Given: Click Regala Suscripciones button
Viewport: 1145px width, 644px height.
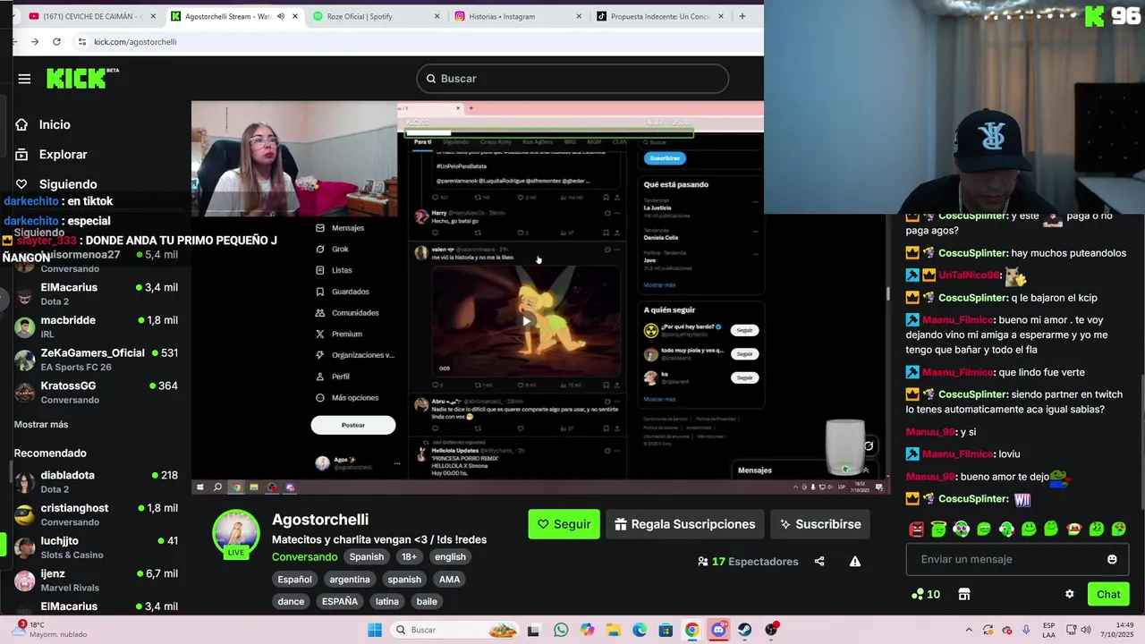Looking at the screenshot, I should (x=685, y=524).
